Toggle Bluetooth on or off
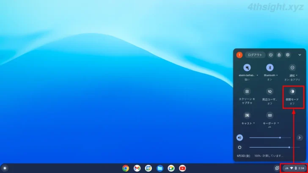The image size is (308, 173). point(270,68)
